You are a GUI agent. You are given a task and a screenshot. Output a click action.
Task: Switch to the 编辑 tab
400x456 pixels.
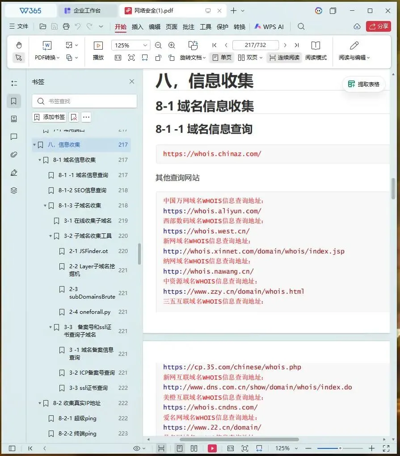pyautogui.click(x=155, y=27)
